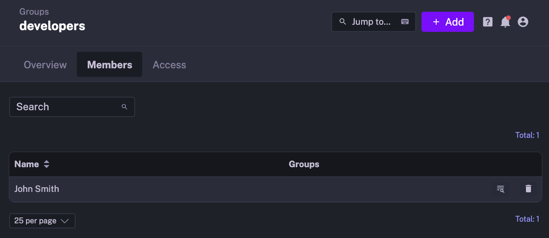This screenshot has width=549, height=238.
Task: Click the Groups column header
Action: point(304,164)
